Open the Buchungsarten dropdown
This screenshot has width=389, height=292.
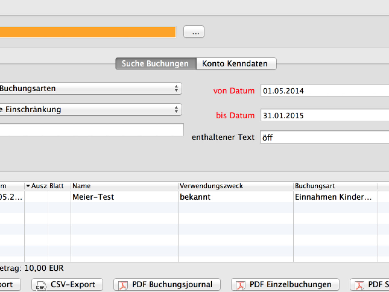coord(91,88)
